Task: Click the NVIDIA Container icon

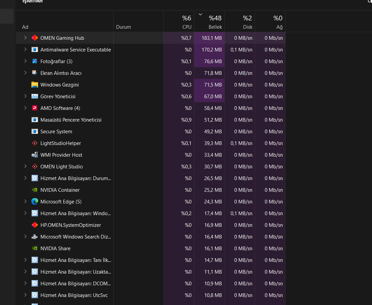Action: (35, 190)
